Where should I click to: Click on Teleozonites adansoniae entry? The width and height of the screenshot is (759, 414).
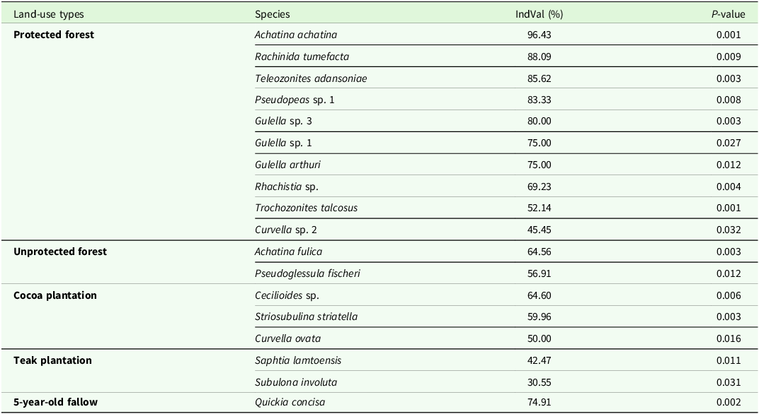[311, 78]
